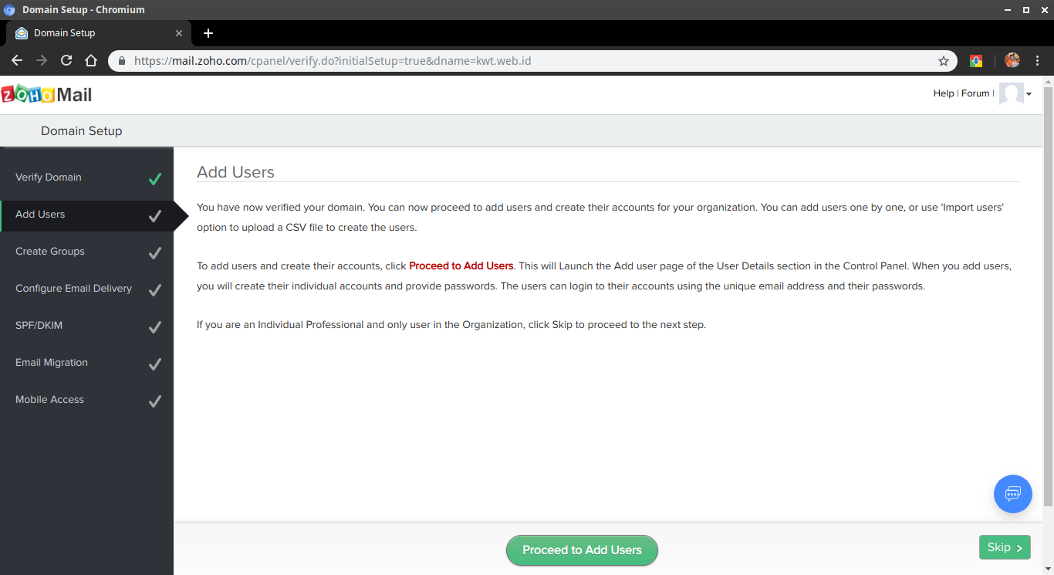Open Chrome profile avatar in toolbar
Image resolution: width=1054 pixels, height=575 pixels.
pyautogui.click(x=1012, y=61)
